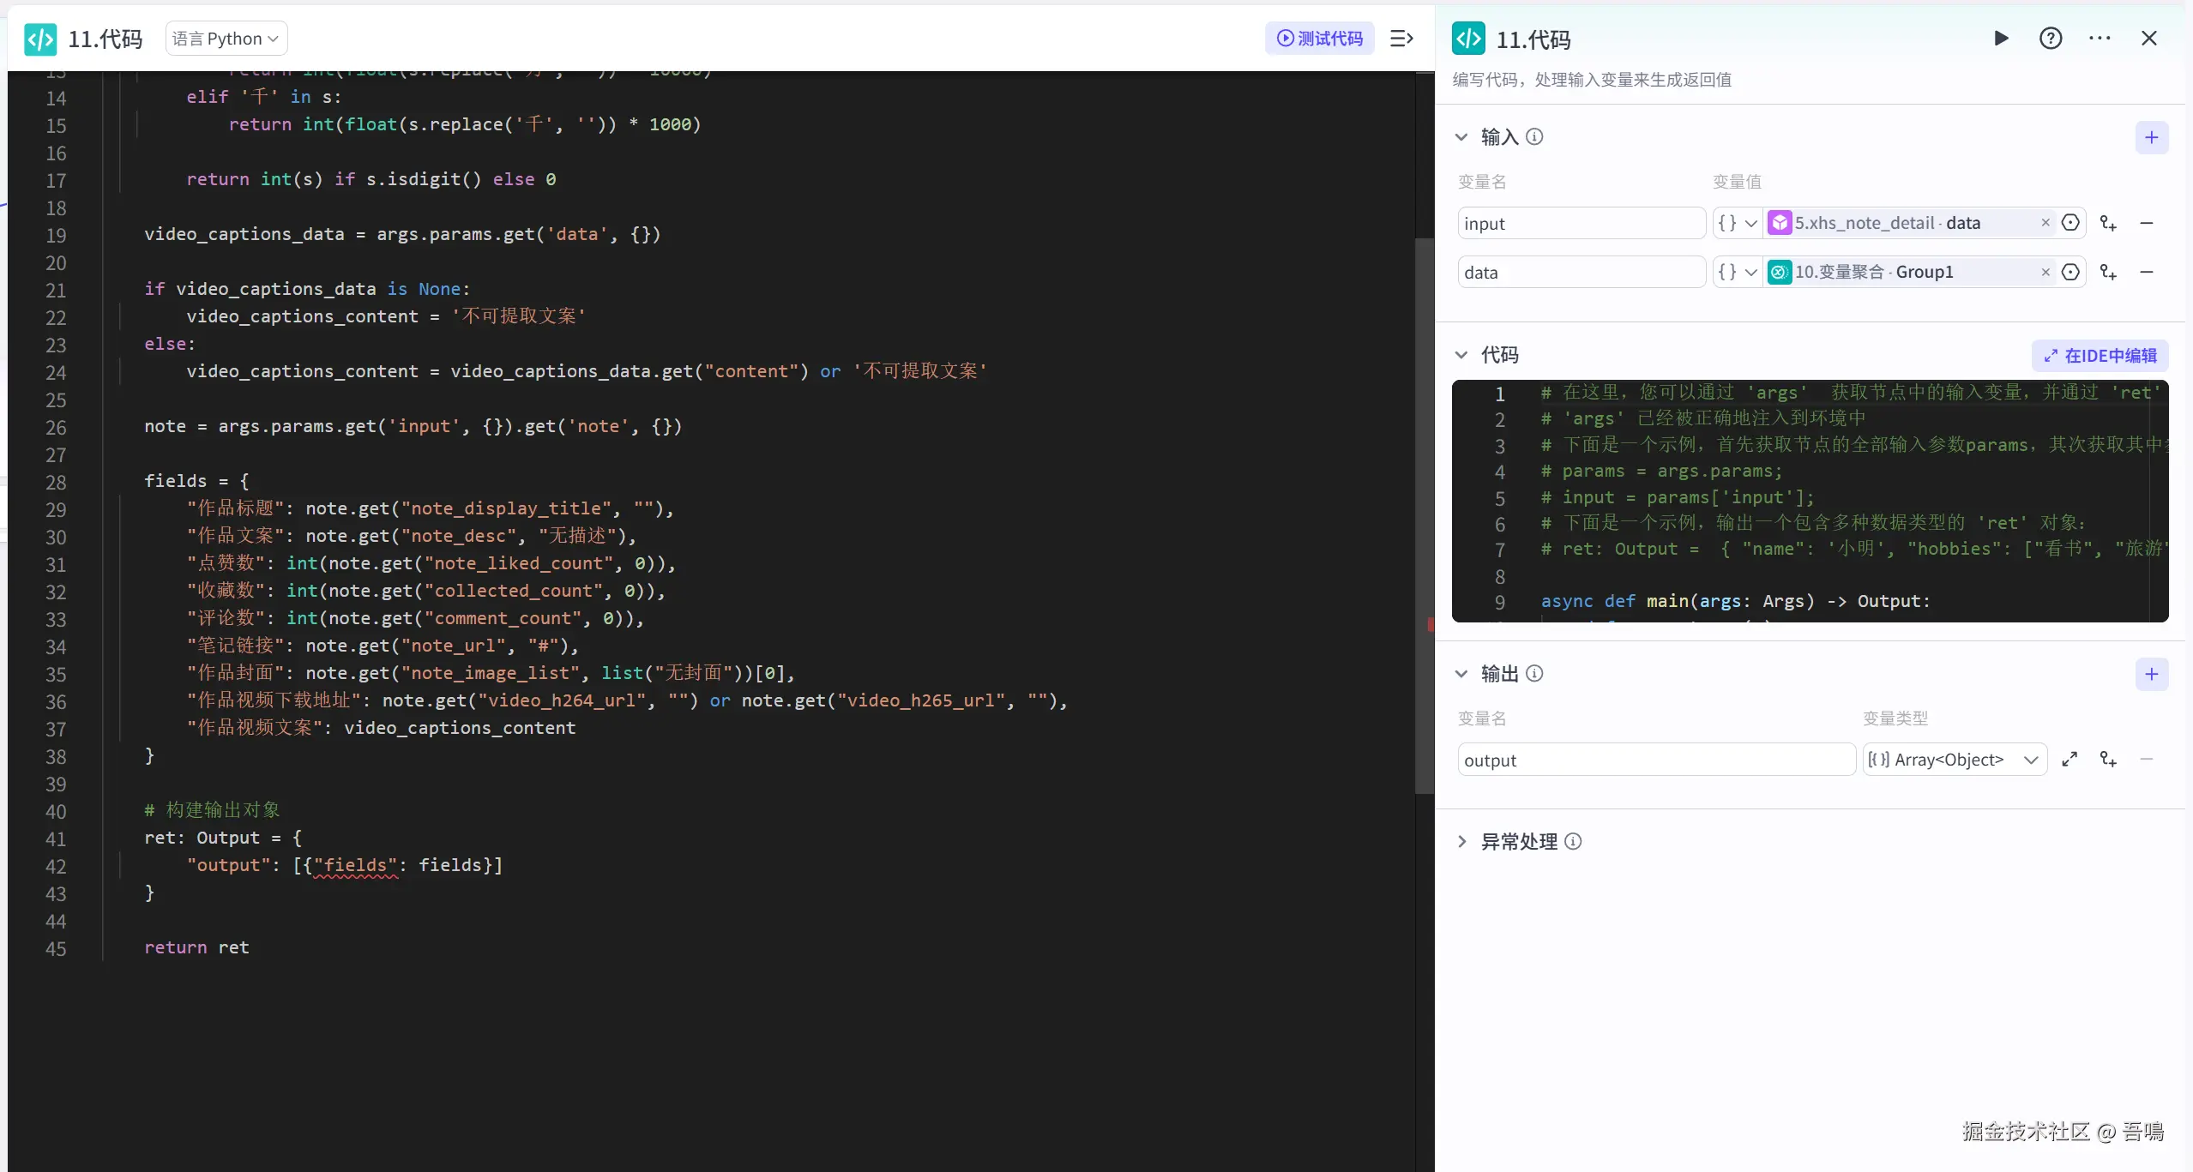Click '# 构建输出对象' comment line
Screen dimensions: 2193x1172
click(212, 810)
